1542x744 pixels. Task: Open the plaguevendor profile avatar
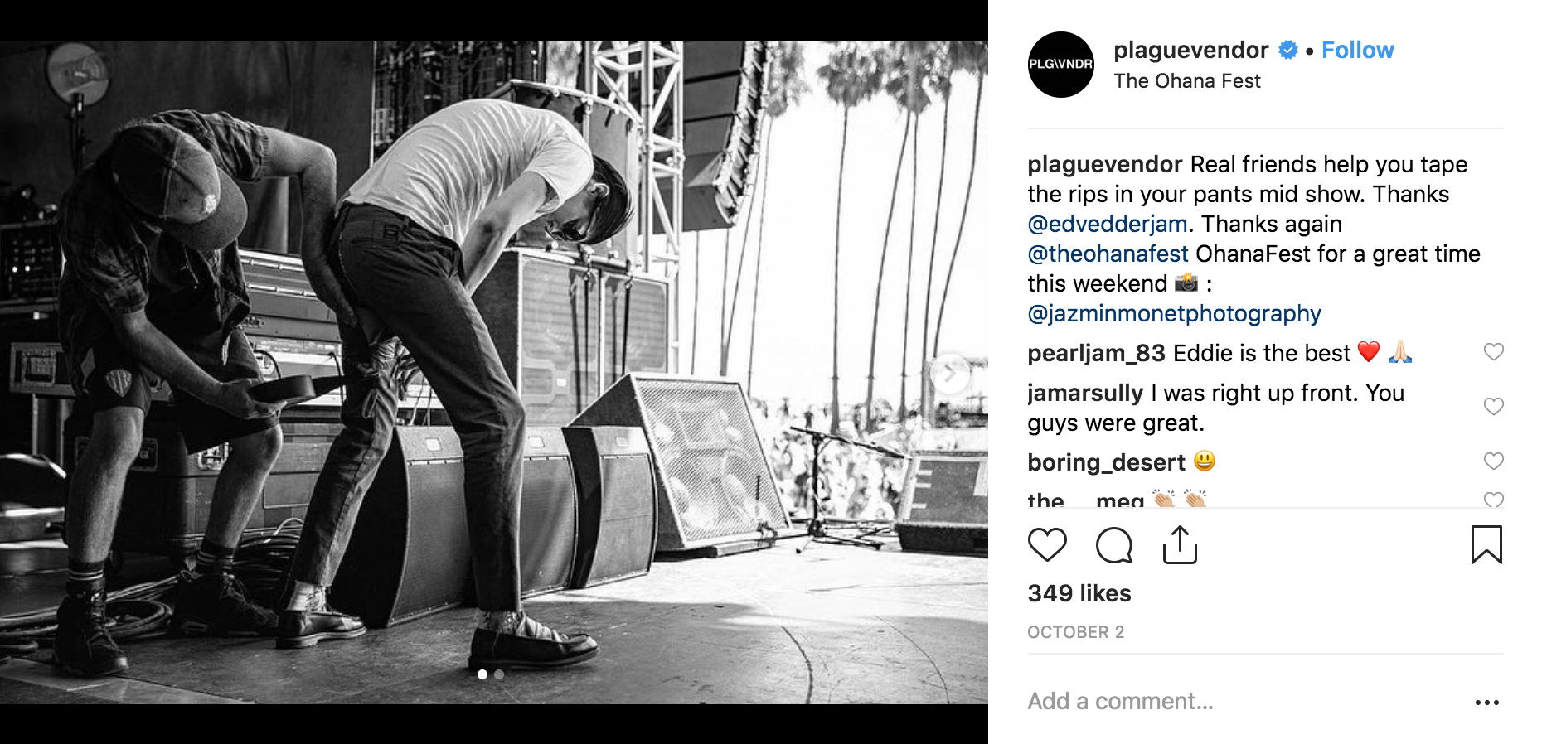click(x=1060, y=65)
